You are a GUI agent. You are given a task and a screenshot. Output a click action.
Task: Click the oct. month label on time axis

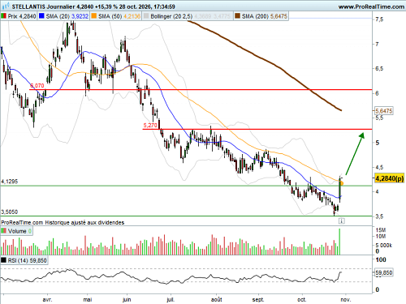point(302,299)
